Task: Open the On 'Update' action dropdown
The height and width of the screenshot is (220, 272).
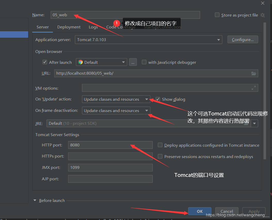Action: [116, 99]
